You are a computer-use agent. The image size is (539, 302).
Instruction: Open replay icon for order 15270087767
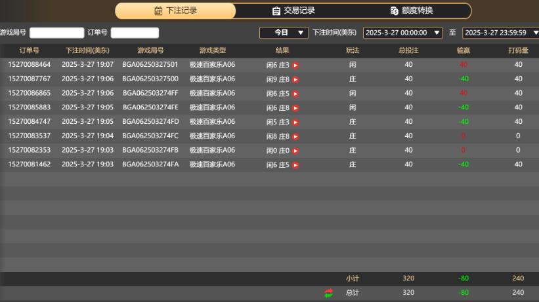pos(295,79)
